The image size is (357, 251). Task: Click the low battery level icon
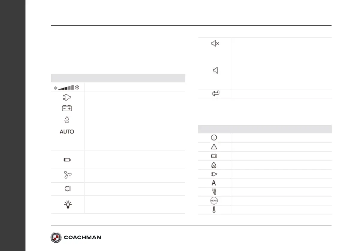click(67, 160)
